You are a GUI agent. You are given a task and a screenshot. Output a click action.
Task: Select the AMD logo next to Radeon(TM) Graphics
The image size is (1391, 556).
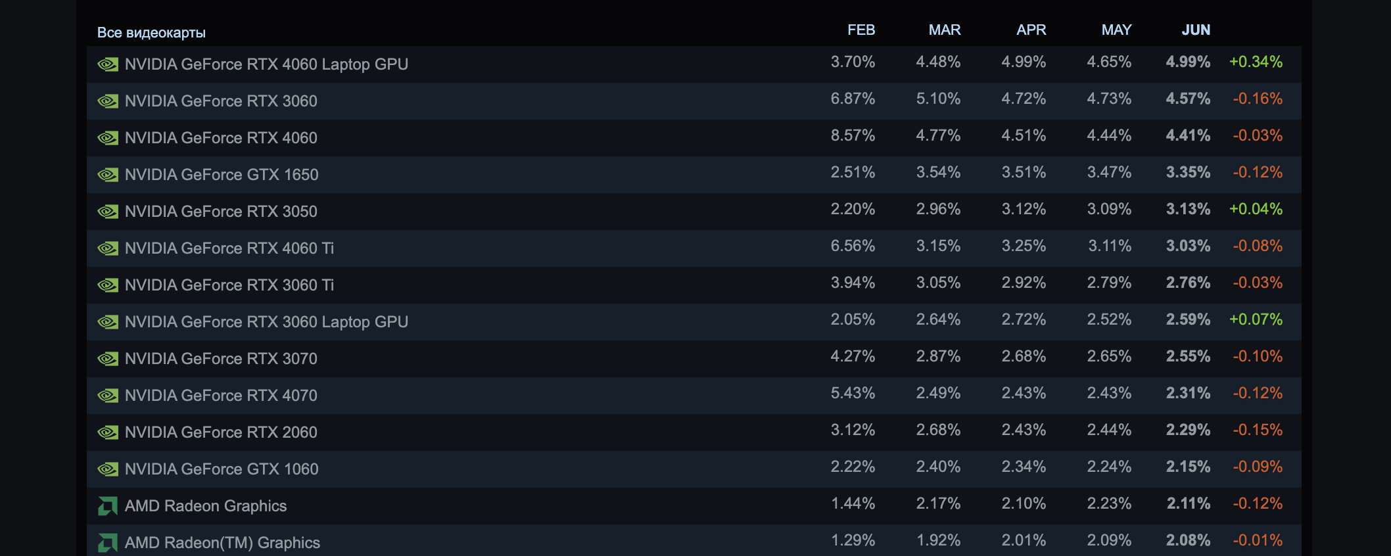[108, 542]
